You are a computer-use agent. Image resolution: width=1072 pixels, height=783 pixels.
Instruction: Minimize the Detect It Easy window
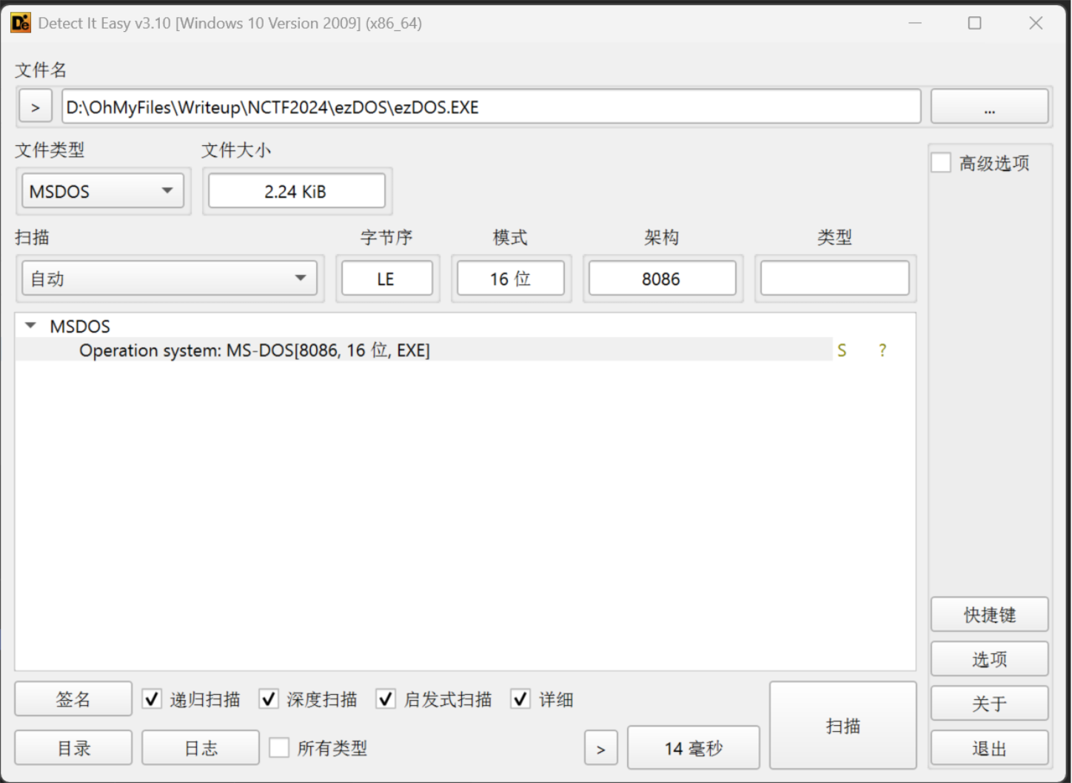916,23
